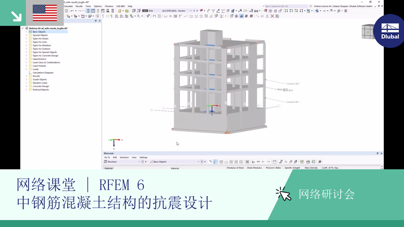The height and width of the screenshot is (227, 404).
Task: Click the fx formula icon in Materials toolbar
Action: pyautogui.click(x=286, y=162)
